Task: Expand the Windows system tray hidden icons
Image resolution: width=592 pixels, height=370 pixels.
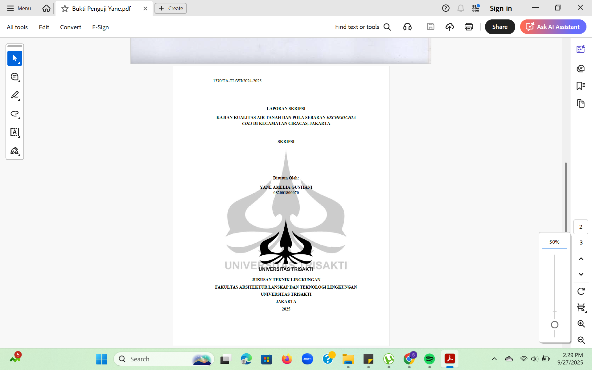Action: point(494,359)
